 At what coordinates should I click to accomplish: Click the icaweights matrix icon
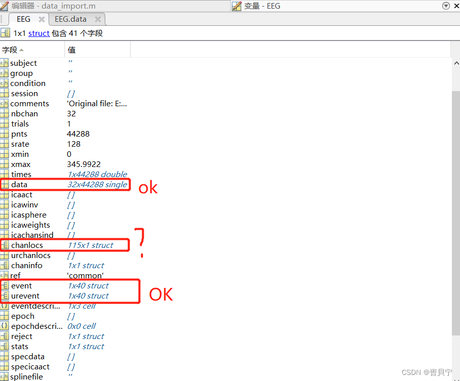click(x=4, y=225)
